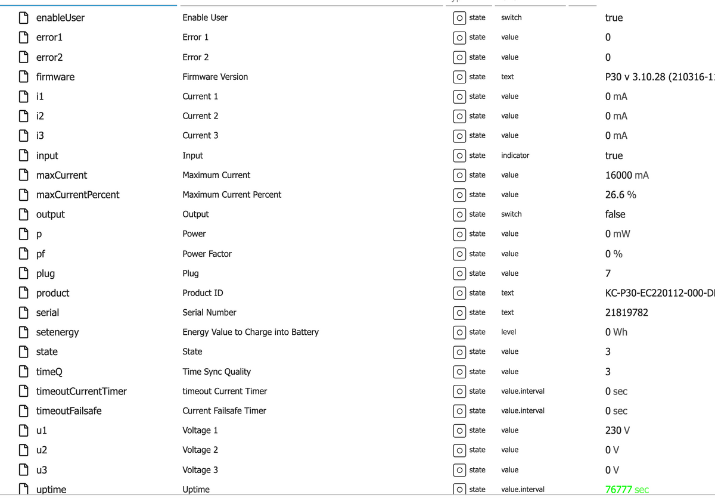This screenshot has height=498, width=715.
Task: Select the file icon beside serial
Action: click(24, 313)
